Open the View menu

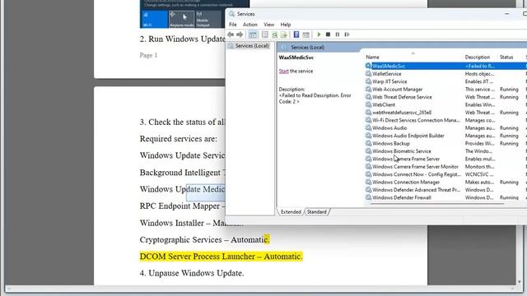268,25
